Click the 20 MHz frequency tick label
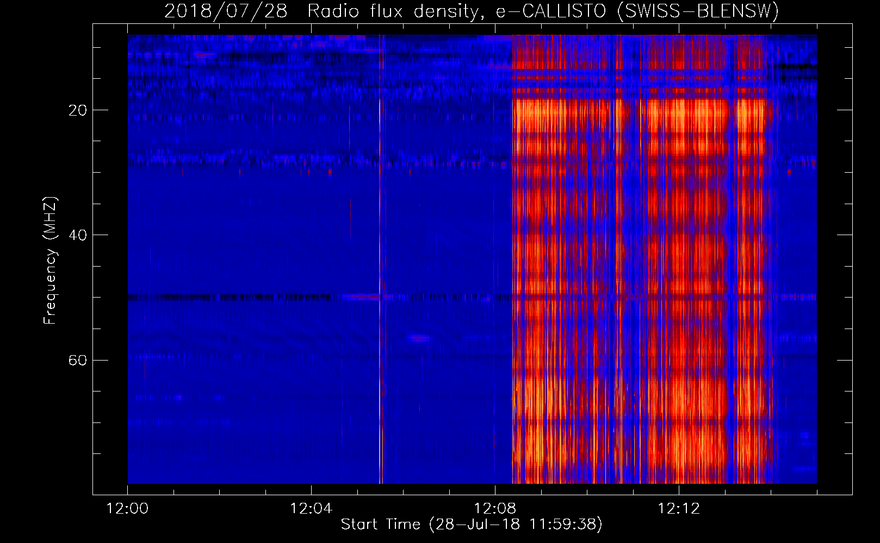This screenshot has height=543, width=880. (x=77, y=110)
